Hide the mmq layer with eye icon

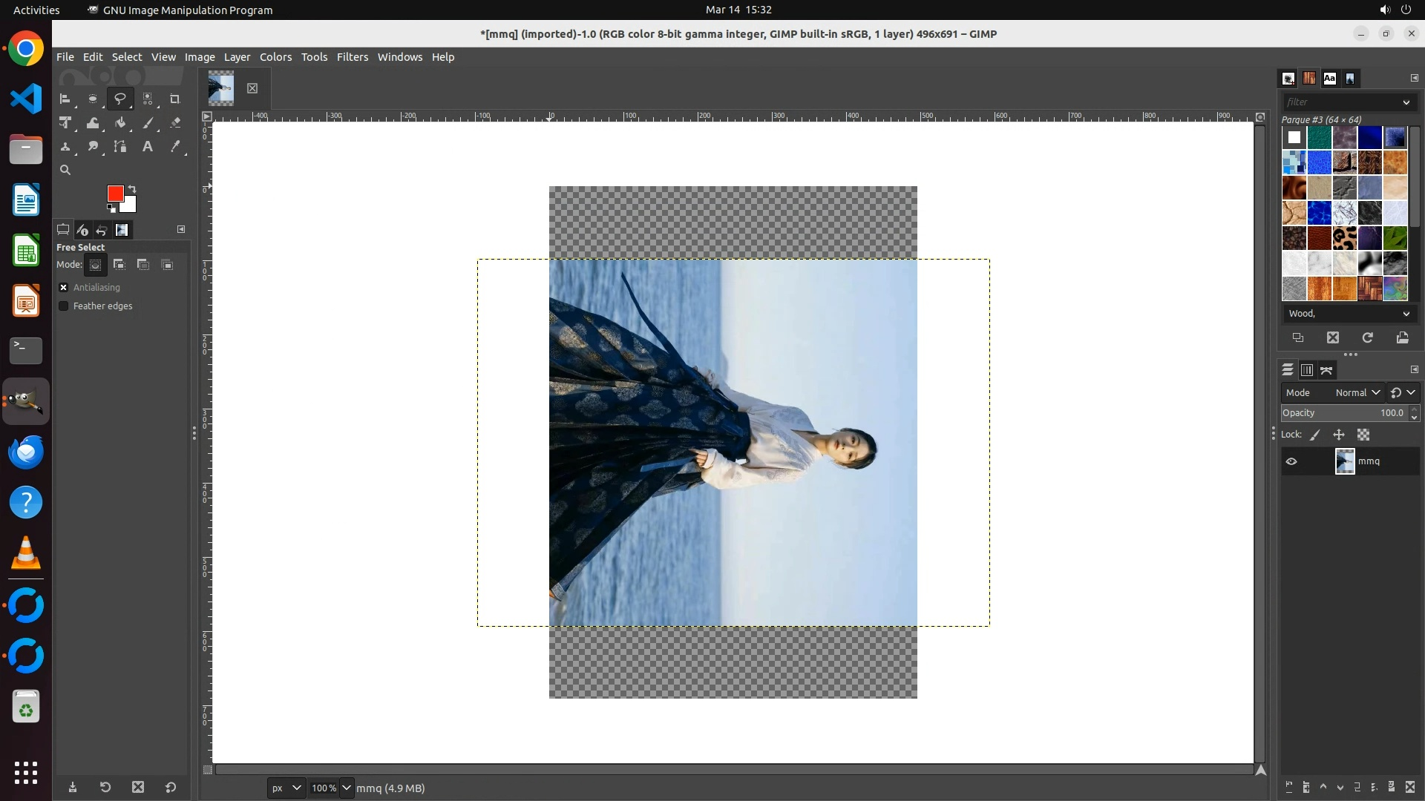pos(1291,461)
